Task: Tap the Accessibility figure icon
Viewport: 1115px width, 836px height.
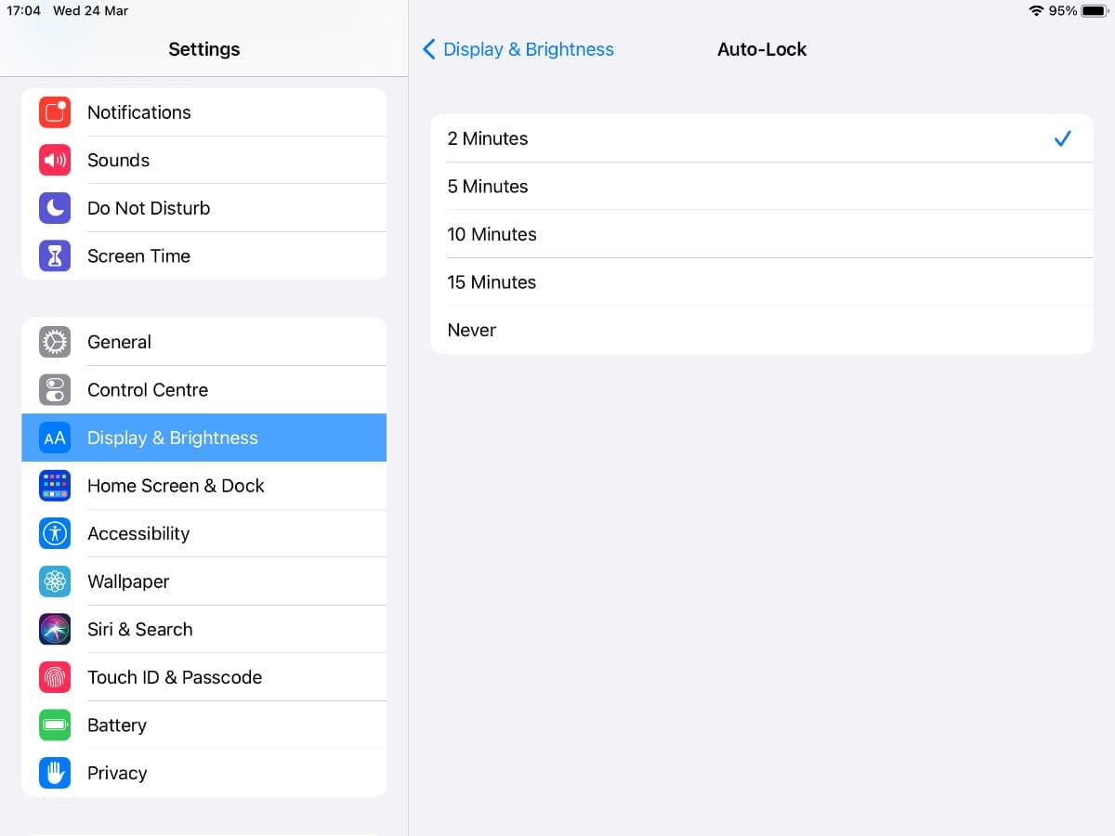Action: pyautogui.click(x=55, y=533)
